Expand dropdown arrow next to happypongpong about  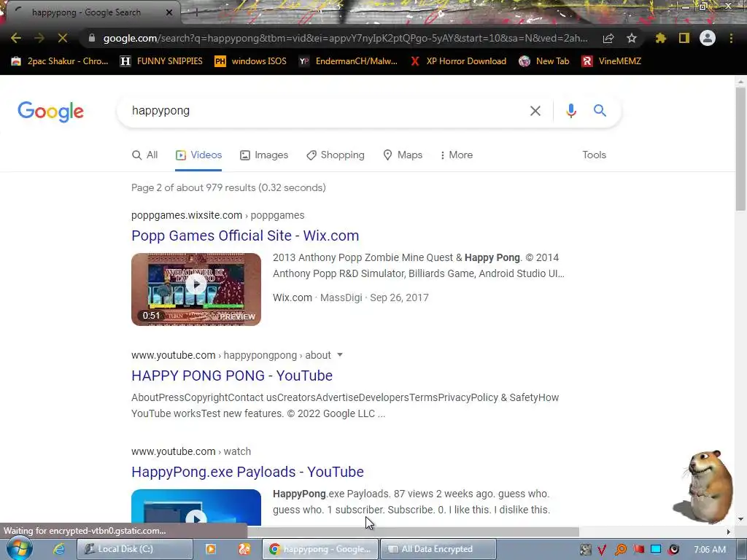[340, 355]
